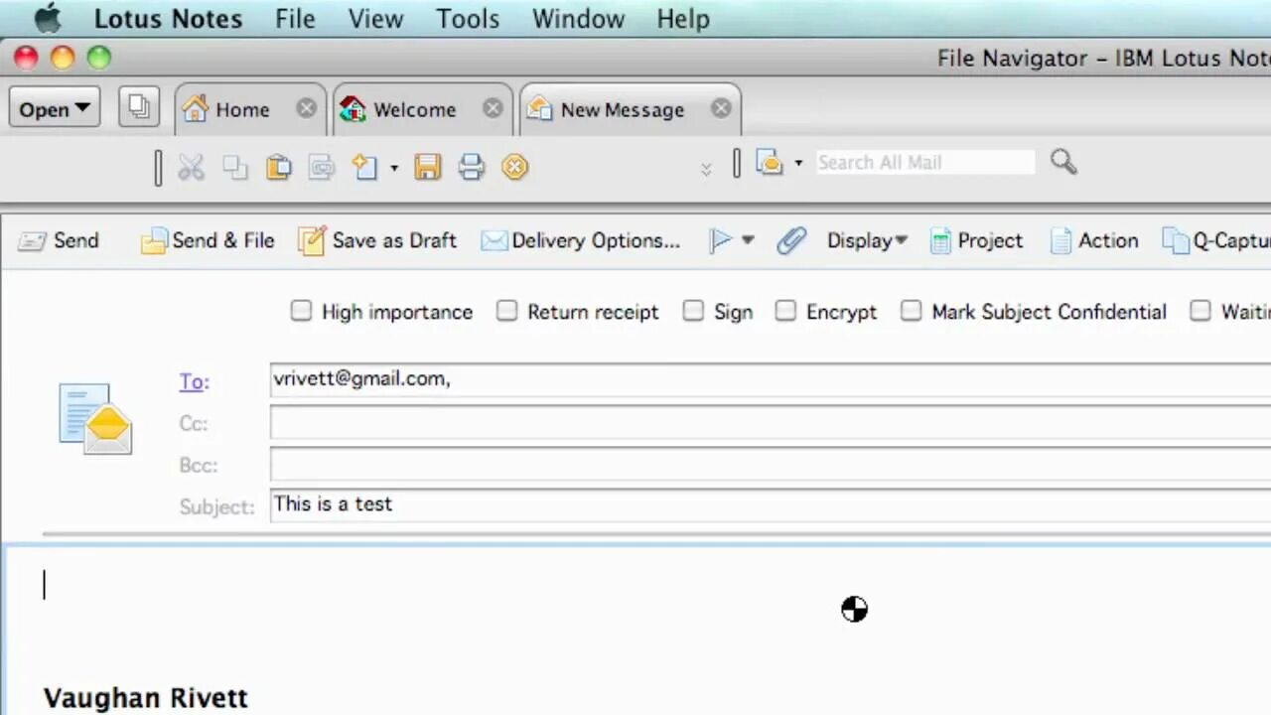Expand the Display dropdown

coord(867,240)
